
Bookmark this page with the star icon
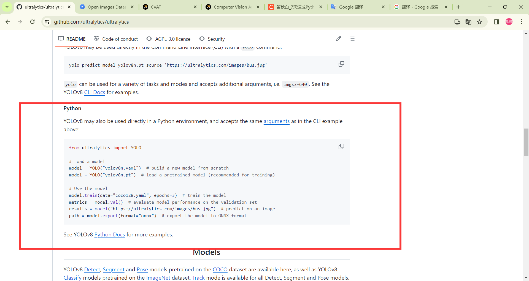(x=480, y=22)
